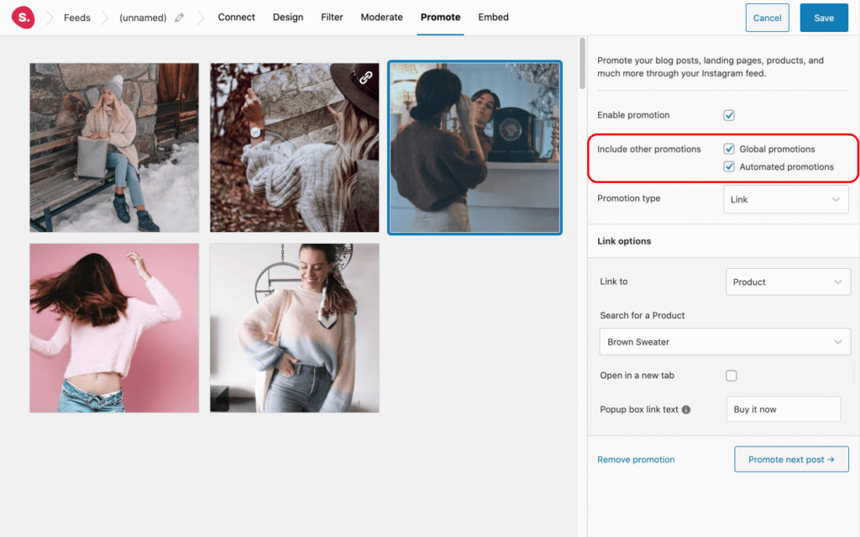Click Popup box link text field
Image resolution: width=860 pixels, height=537 pixels.
pos(784,409)
